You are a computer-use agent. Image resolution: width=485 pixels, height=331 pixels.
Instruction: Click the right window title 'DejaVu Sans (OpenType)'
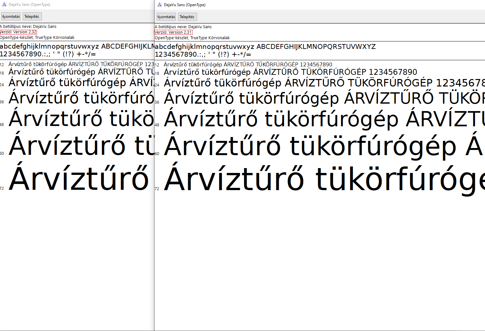tap(185, 5)
